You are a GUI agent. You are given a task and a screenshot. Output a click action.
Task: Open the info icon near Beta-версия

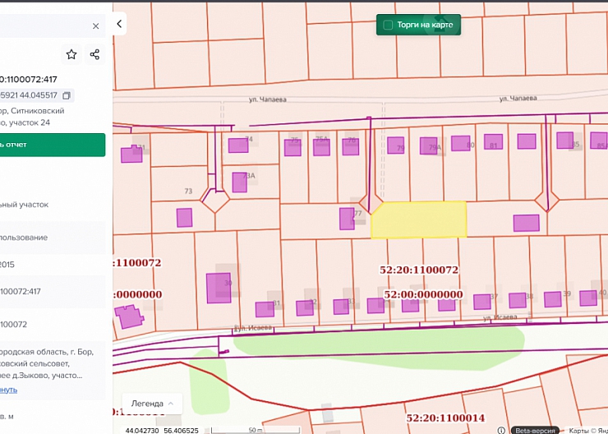[x=501, y=430]
